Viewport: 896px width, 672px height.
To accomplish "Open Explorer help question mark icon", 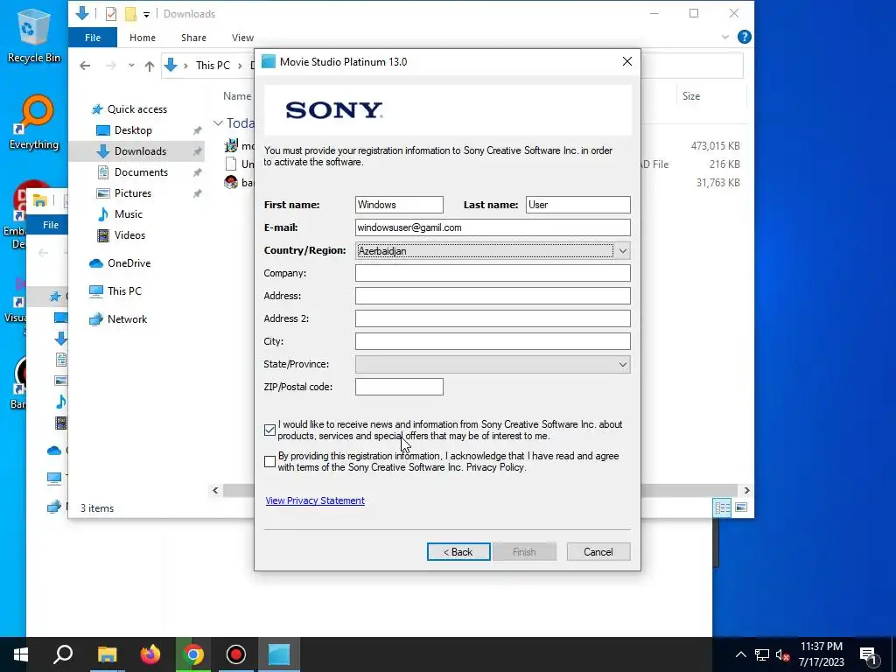I will 744,37.
